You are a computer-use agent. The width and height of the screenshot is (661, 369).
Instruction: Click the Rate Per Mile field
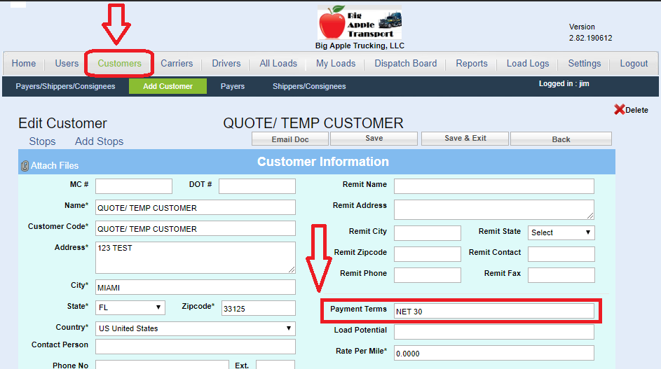pyautogui.click(x=493, y=354)
